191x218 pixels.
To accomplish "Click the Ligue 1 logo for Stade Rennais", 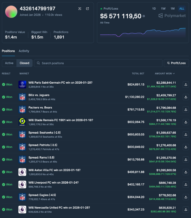I will point(22,122).
